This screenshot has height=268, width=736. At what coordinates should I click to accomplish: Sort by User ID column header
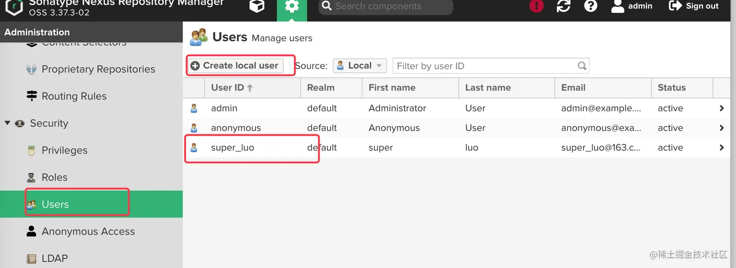point(253,88)
